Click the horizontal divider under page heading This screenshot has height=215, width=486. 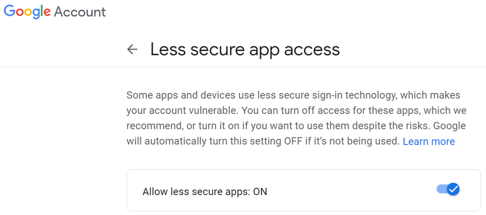coord(243,67)
